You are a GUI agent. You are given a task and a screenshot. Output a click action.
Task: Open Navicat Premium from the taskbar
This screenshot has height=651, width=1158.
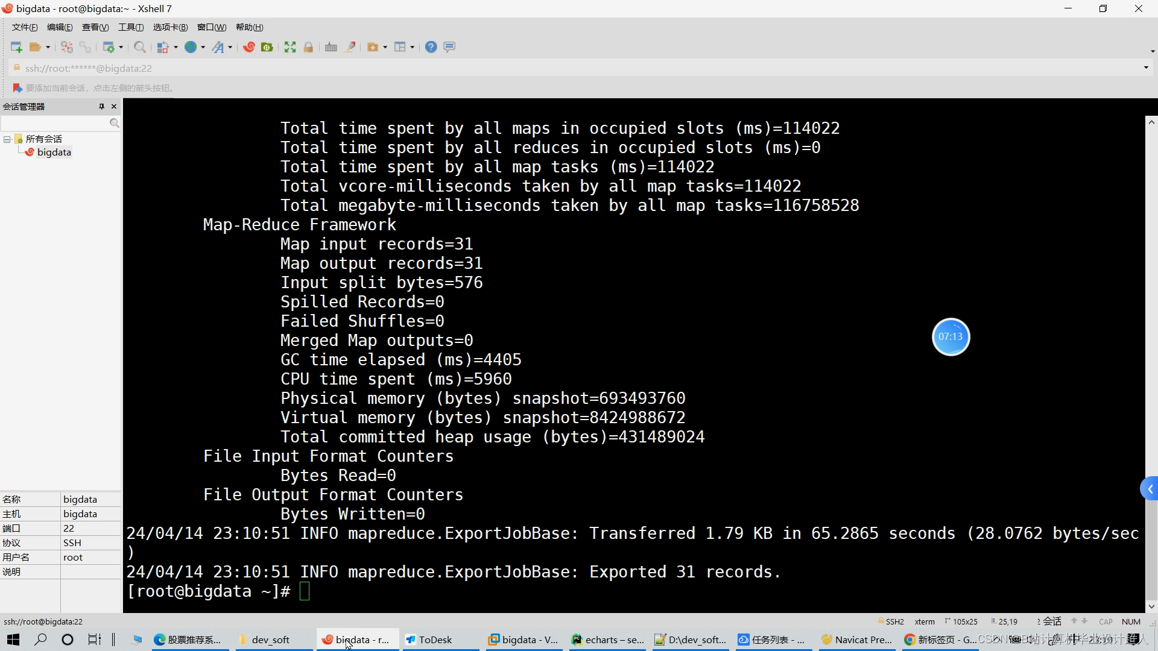pyautogui.click(x=856, y=640)
